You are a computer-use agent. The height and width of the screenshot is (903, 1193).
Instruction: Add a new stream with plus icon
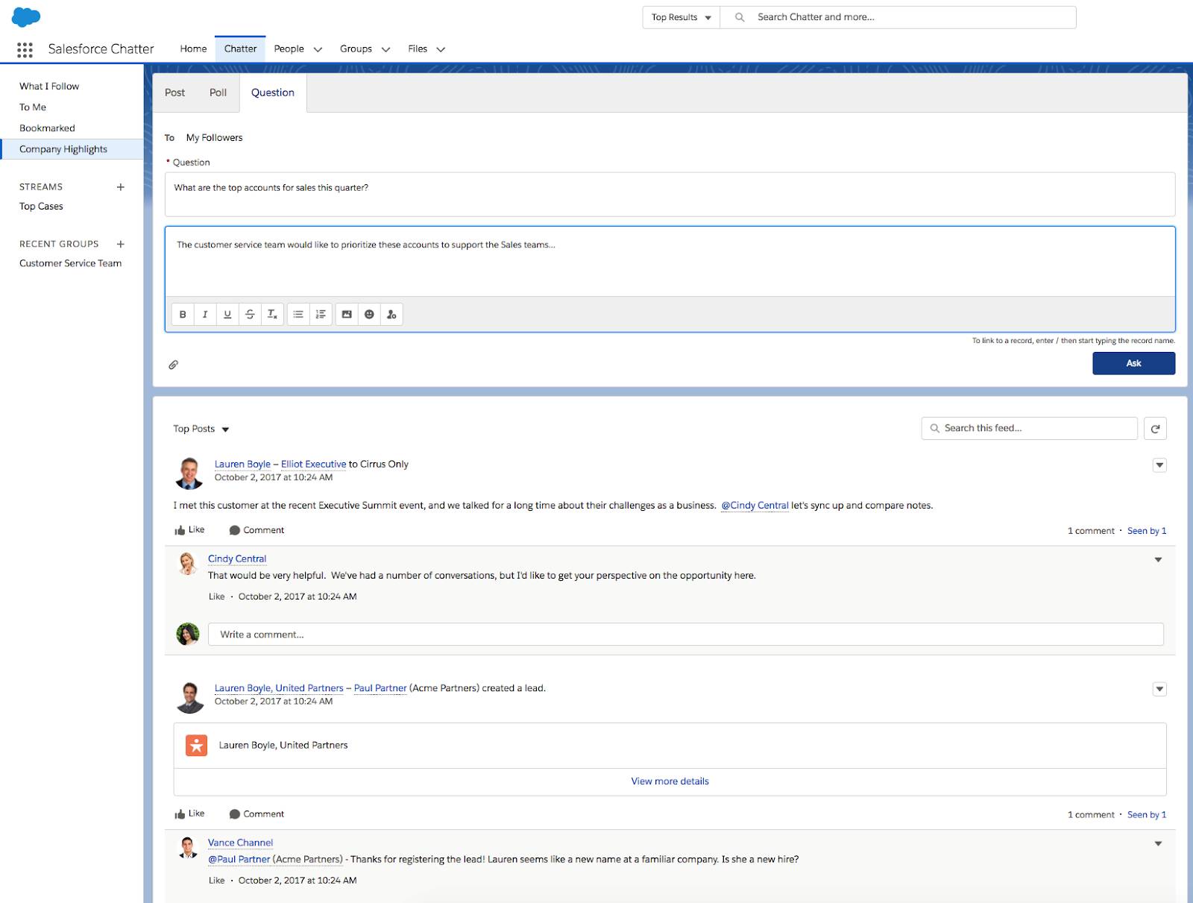click(121, 187)
